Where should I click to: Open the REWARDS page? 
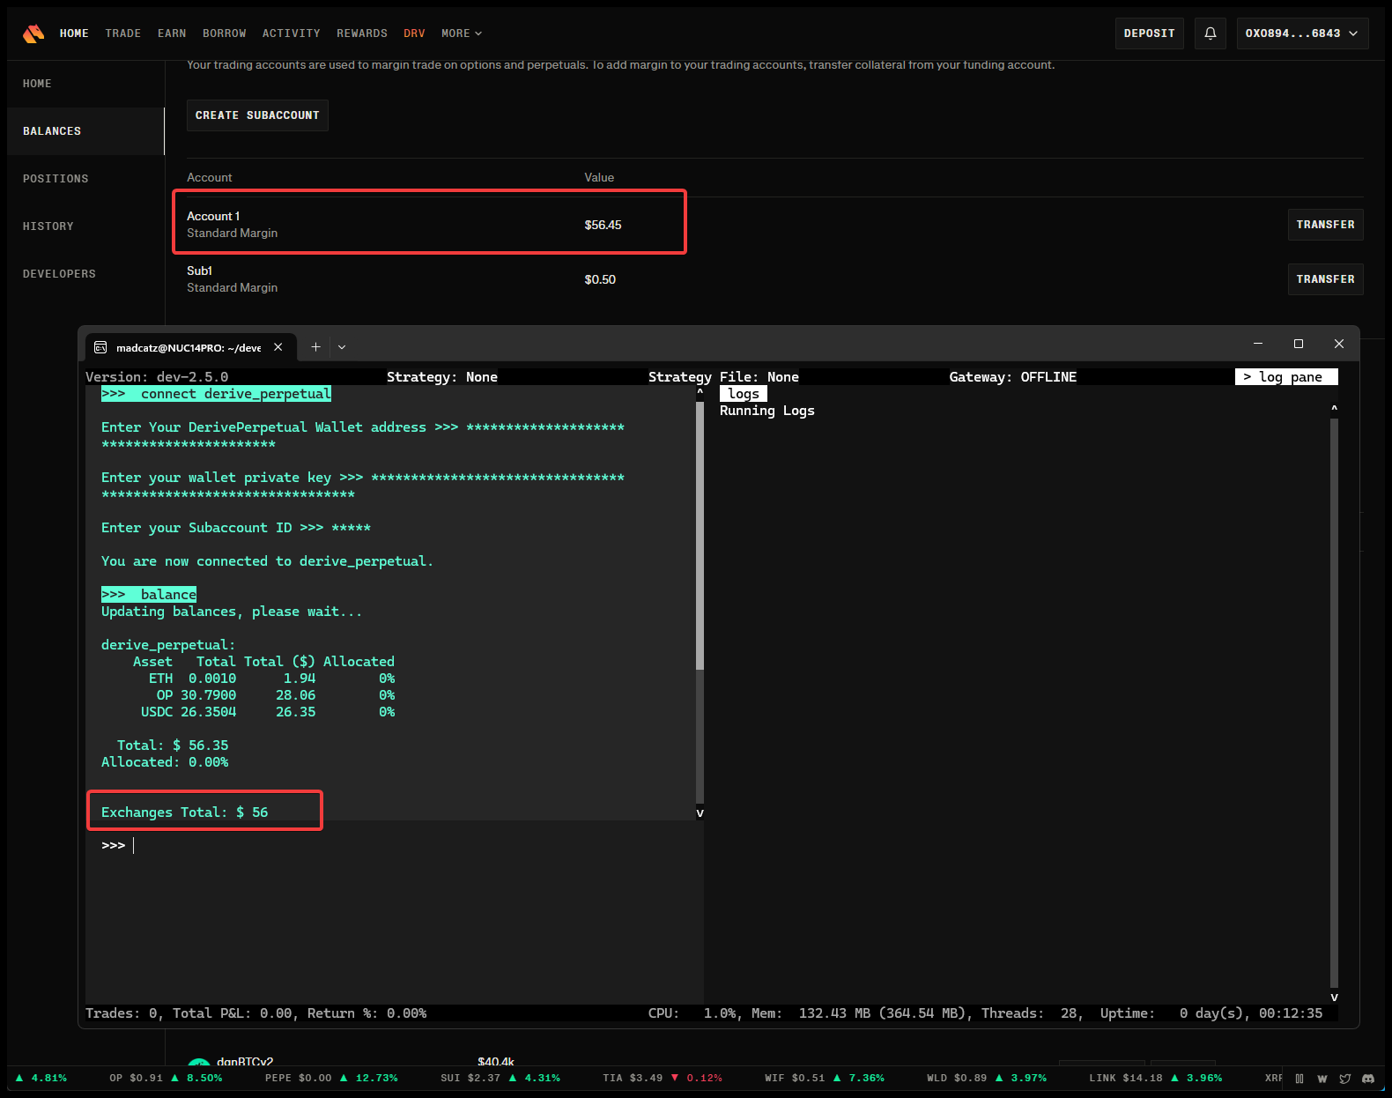(362, 33)
